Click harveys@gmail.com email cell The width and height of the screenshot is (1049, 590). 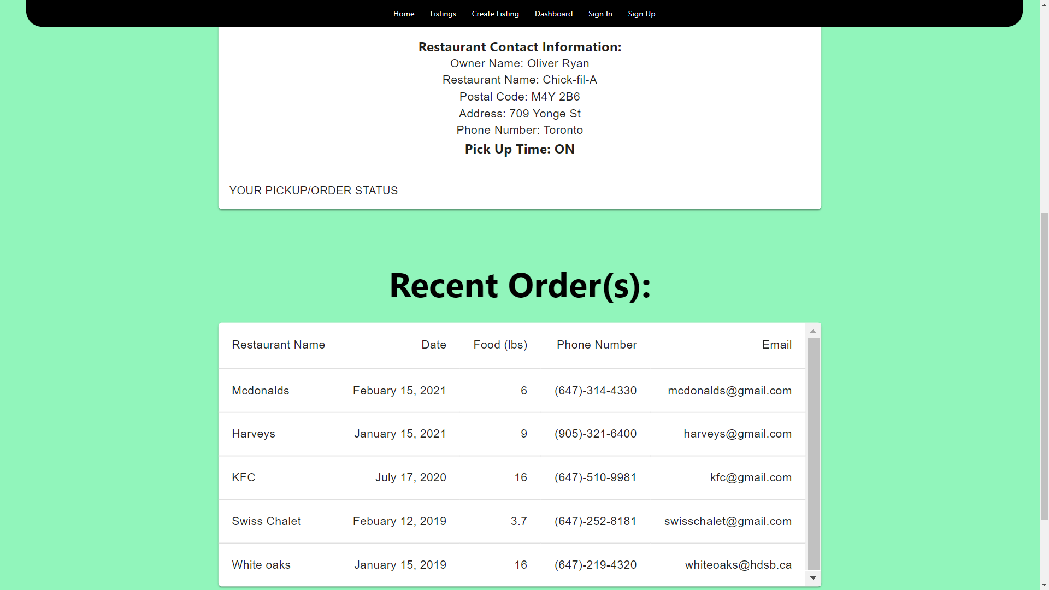(737, 434)
